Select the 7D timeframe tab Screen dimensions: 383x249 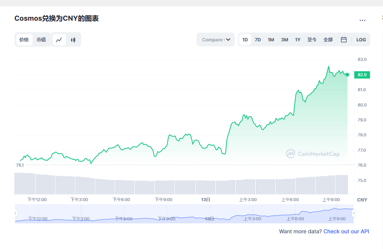pos(258,39)
